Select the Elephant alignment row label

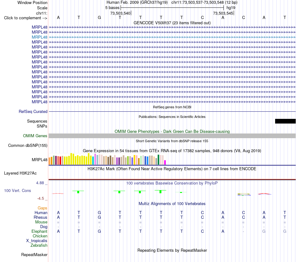pyautogui.click(x=40, y=231)
